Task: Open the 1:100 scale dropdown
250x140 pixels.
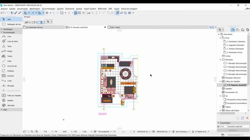Action: coord(91,131)
